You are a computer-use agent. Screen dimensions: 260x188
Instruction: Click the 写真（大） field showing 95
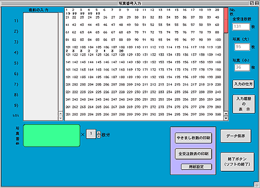[242, 47]
